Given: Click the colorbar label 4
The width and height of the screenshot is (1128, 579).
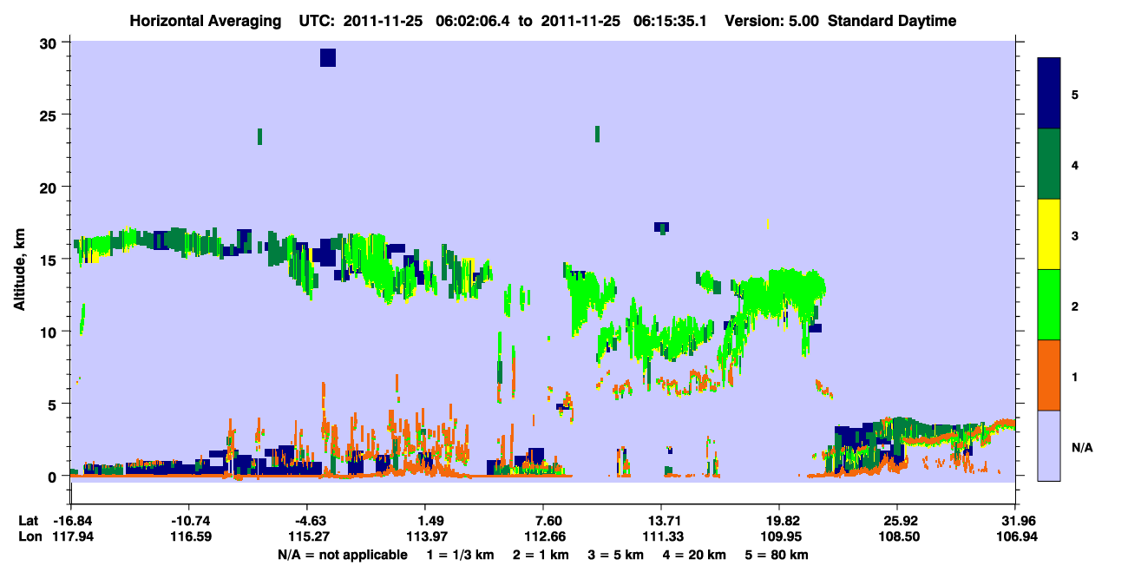Looking at the screenshot, I should 1075,165.
